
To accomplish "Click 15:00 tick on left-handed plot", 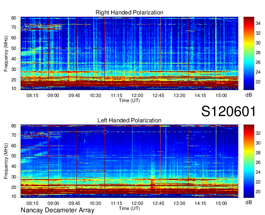I will (221, 203).
